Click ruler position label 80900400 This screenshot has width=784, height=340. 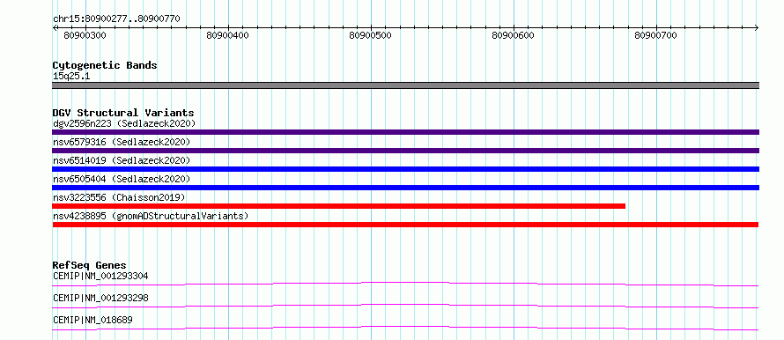227,35
